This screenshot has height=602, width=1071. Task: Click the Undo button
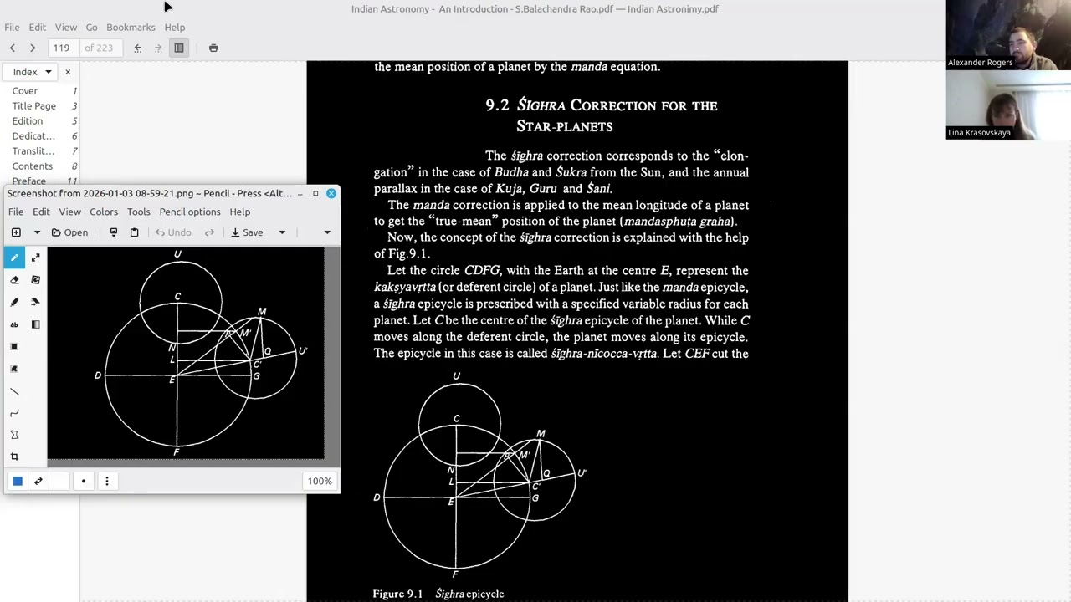click(173, 232)
